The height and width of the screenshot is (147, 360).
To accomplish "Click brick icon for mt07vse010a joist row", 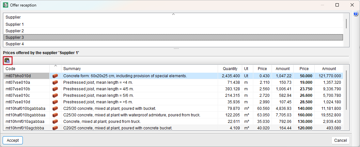I will click(55, 82).
